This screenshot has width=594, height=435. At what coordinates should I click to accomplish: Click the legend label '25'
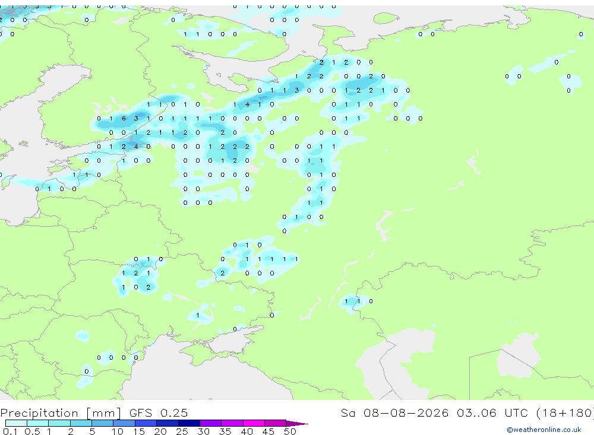coord(182,431)
